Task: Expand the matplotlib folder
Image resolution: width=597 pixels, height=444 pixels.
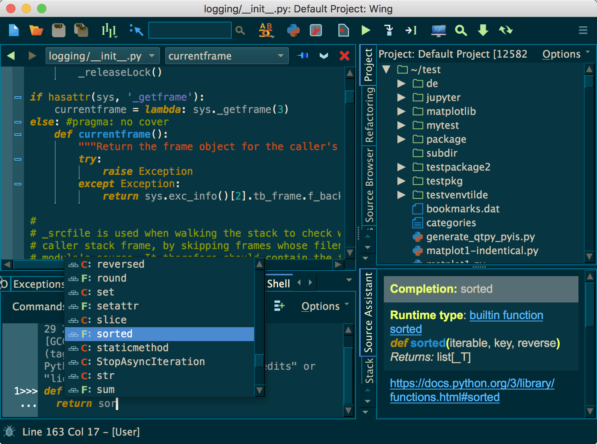Action: 402,111
